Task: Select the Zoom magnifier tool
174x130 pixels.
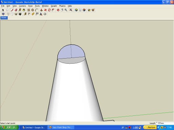Action: (x=66, y=10)
